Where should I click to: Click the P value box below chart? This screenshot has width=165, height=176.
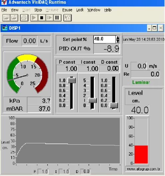point(43,172)
